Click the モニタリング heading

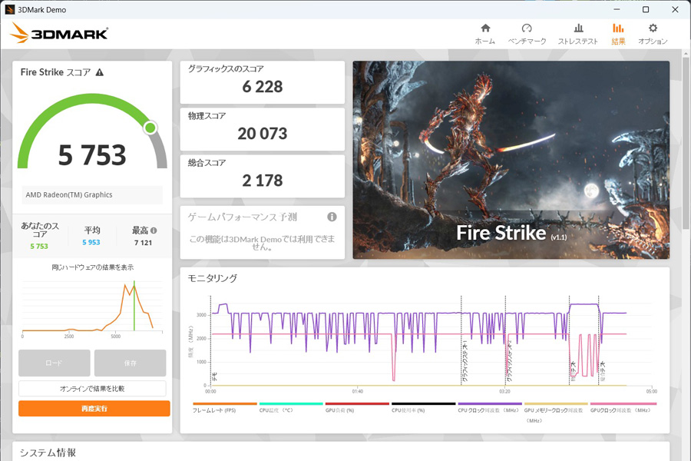(x=213, y=278)
